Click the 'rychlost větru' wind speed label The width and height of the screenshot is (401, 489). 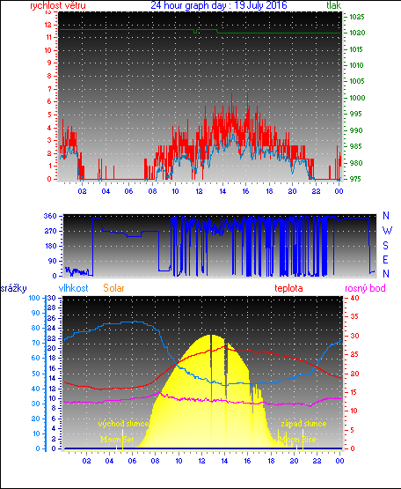click(58, 5)
